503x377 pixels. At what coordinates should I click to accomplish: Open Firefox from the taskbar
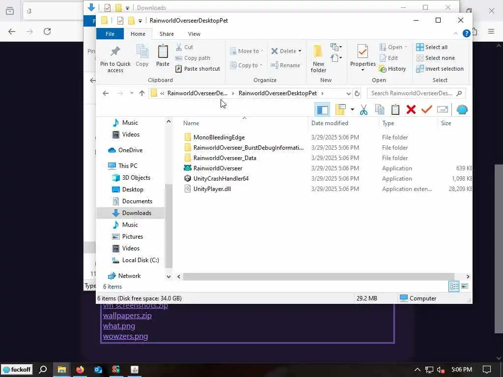[x=80, y=370]
